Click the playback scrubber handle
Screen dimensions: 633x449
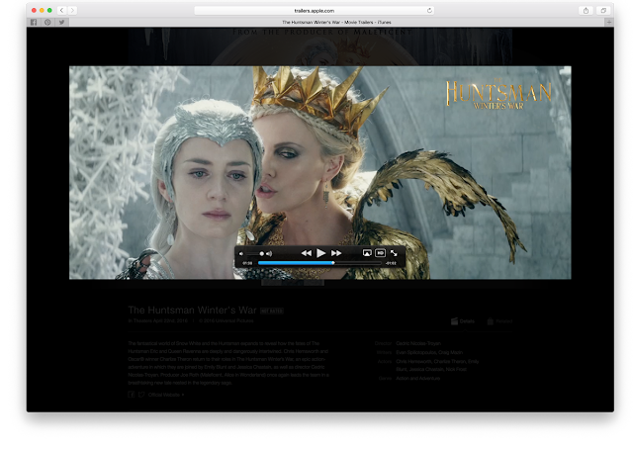(x=333, y=263)
